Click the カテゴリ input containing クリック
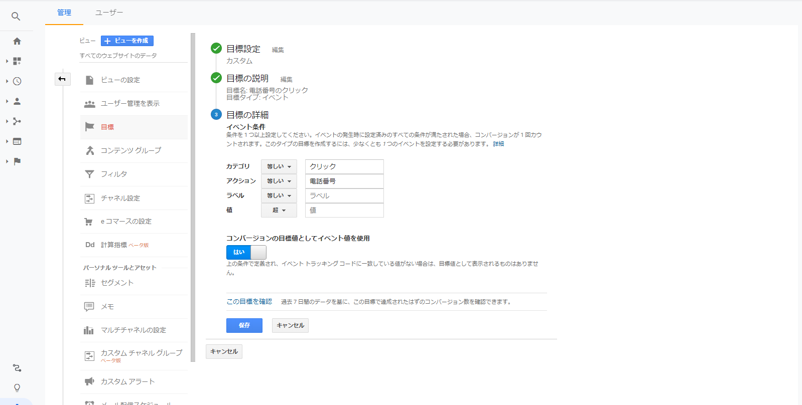Screen dimensions: 802x405 pyautogui.click(x=344, y=166)
